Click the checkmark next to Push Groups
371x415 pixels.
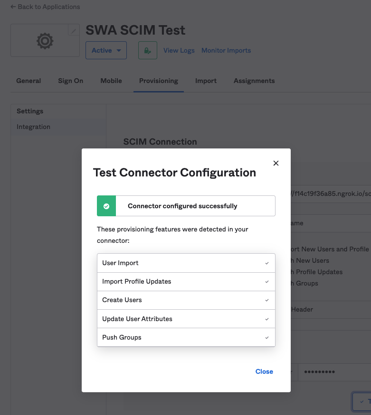click(267, 338)
